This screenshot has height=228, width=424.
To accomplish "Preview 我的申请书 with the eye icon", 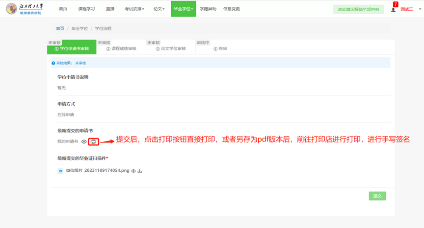I will pos(84,142).
